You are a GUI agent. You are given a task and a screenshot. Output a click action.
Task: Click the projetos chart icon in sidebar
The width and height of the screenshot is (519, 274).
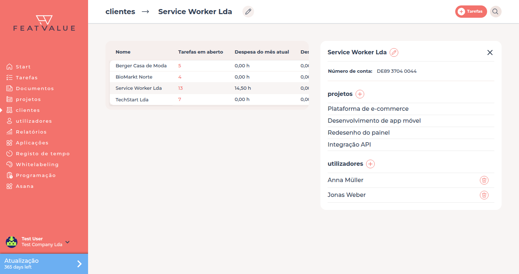(x=9, y=99)
